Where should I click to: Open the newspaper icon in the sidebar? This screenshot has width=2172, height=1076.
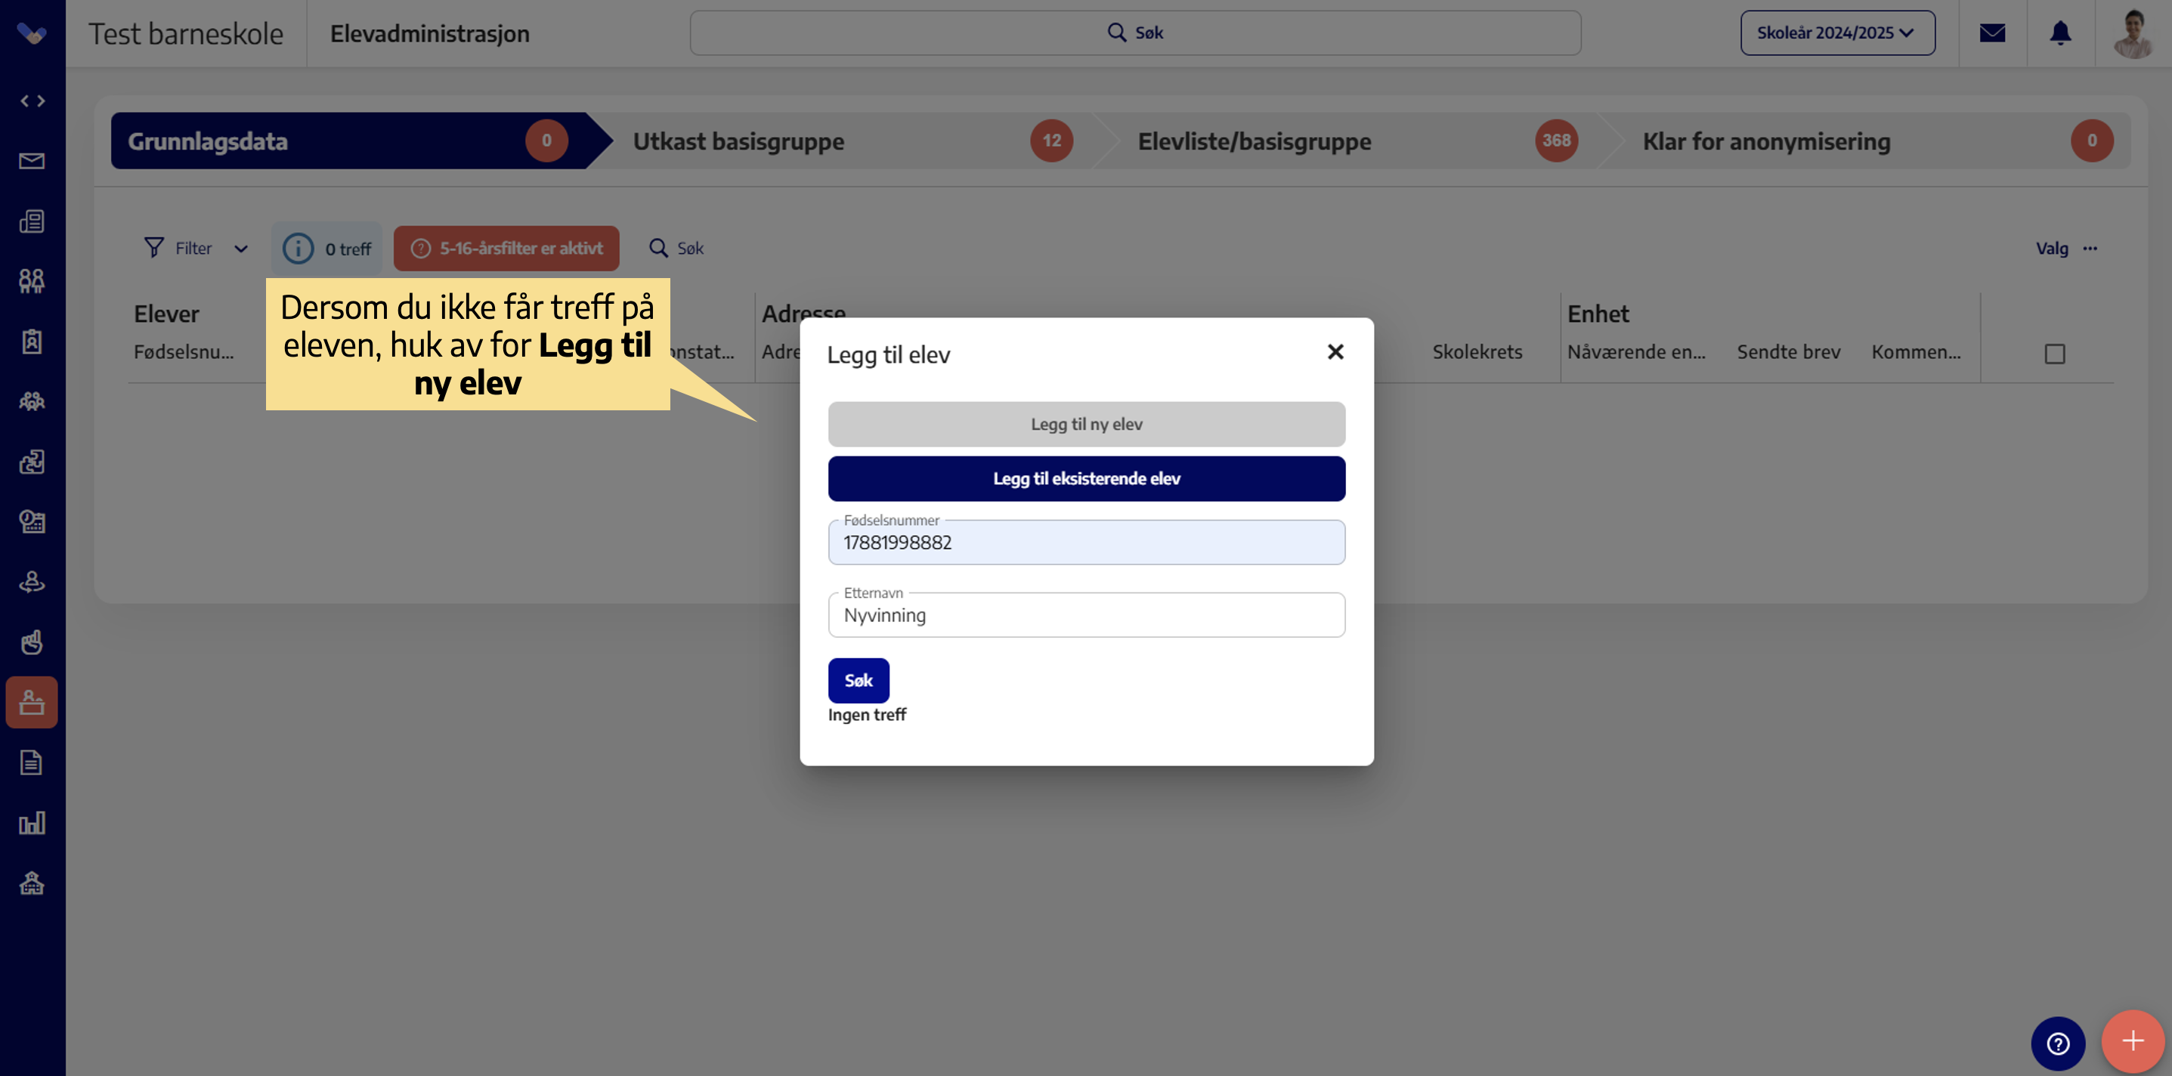pyautogui.click(x=32, y=221)
